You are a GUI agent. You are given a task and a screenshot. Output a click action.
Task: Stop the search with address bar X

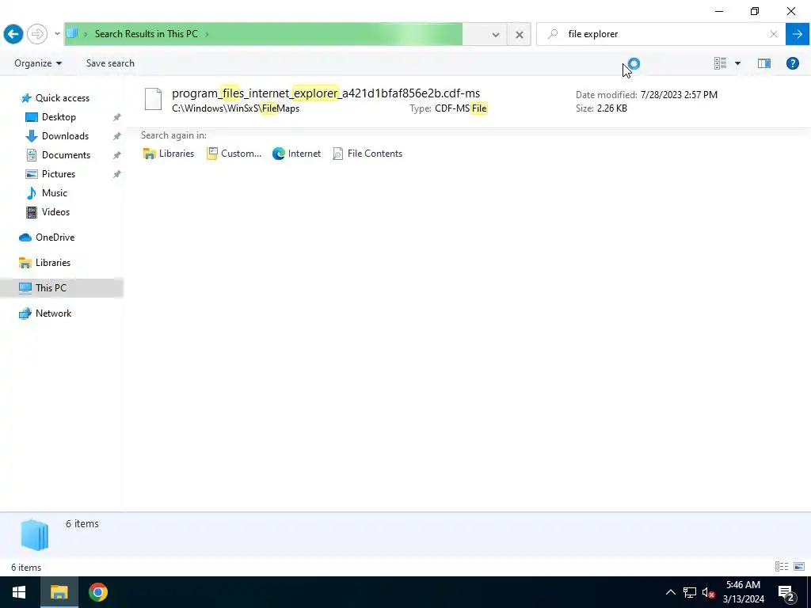tap(520, 35)
